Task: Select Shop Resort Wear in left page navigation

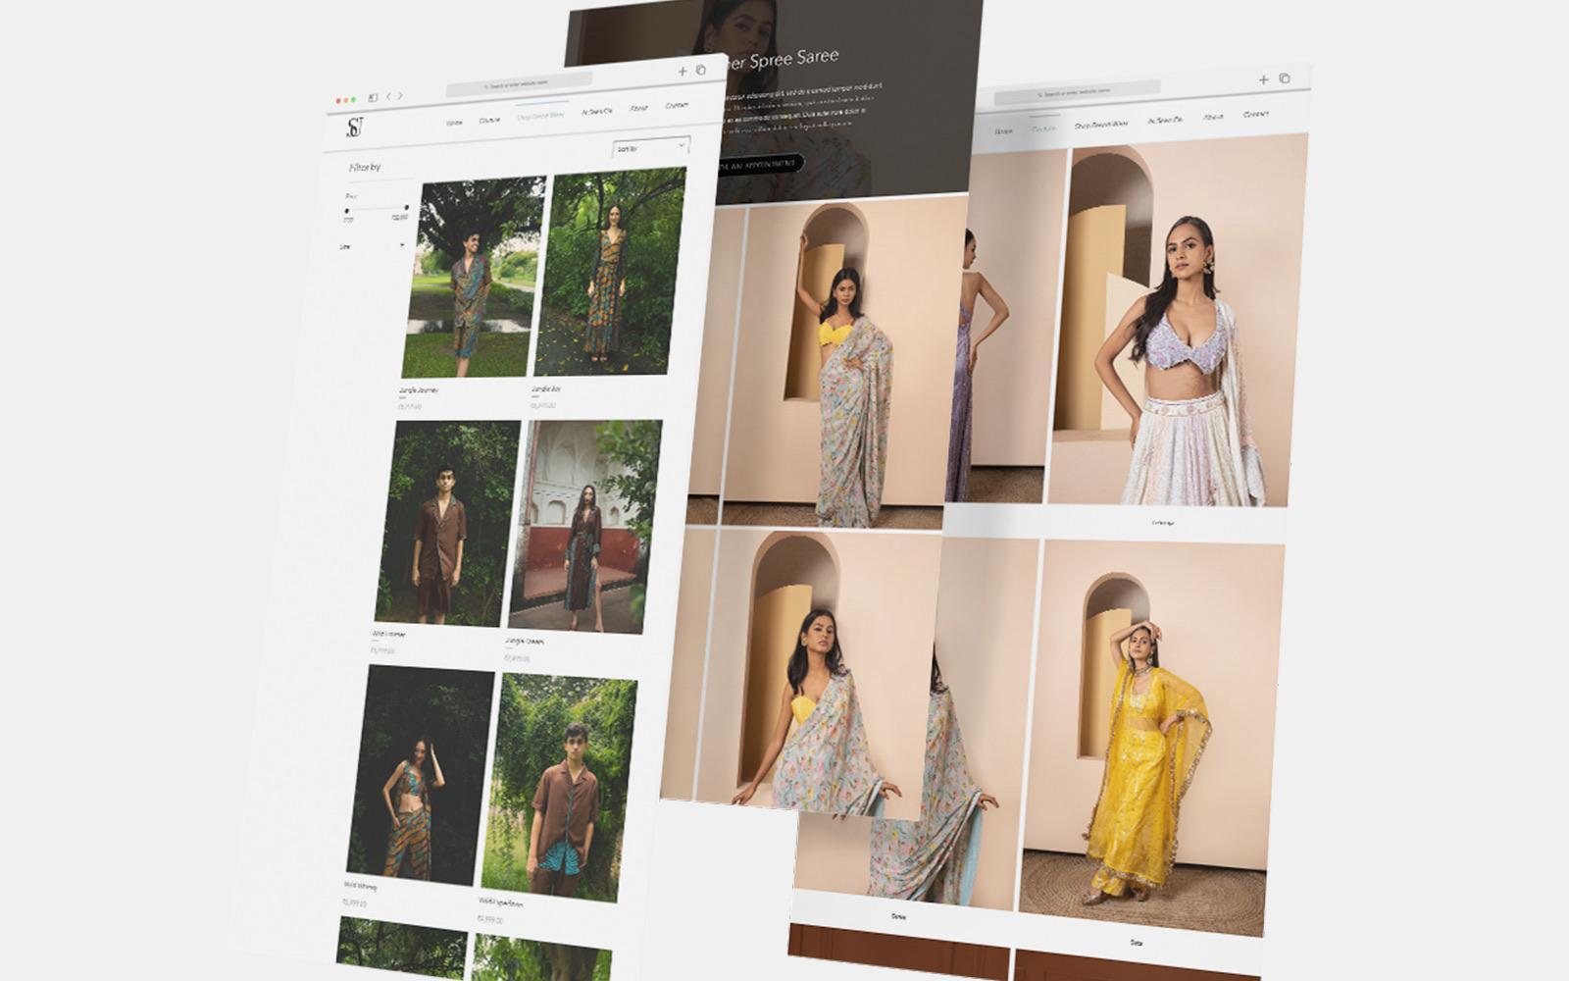Action: 540,116
